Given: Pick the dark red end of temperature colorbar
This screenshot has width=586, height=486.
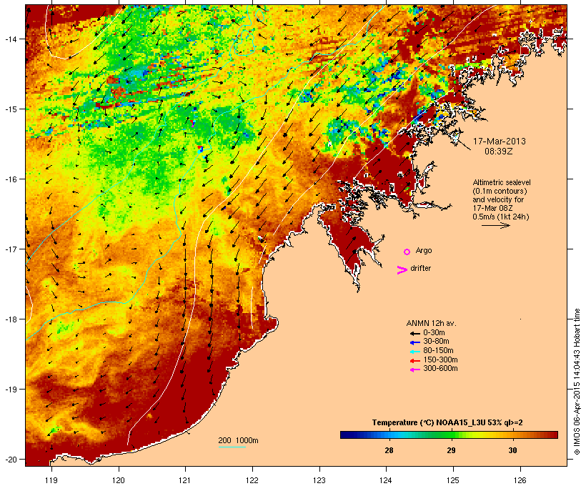Looking at the screenshot, I should click(552, 435).
